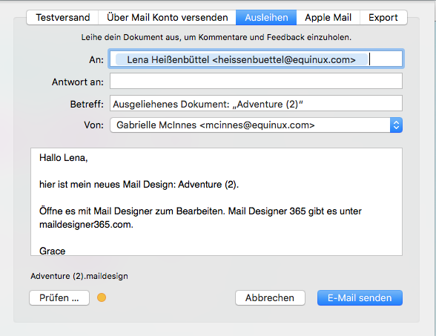Switch to the Apple Mail tab
Screen dimensions: 436x336
coord(328,18)
